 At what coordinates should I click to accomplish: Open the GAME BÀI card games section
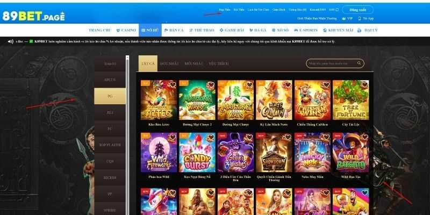point(232,30)
